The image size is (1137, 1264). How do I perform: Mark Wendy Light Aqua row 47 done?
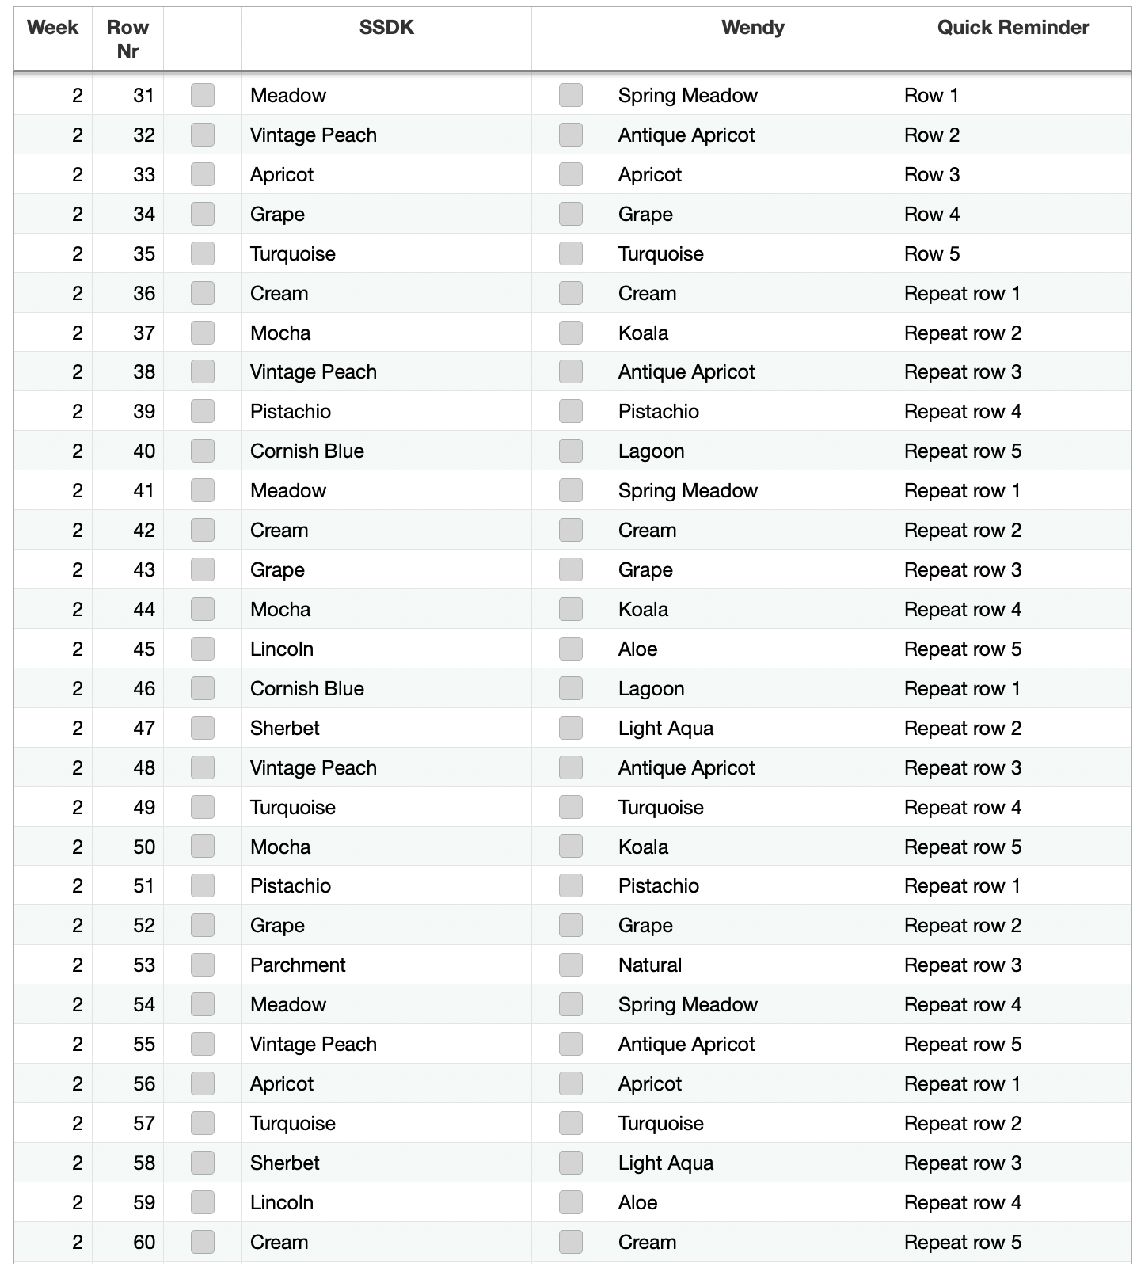coord(571,728)
